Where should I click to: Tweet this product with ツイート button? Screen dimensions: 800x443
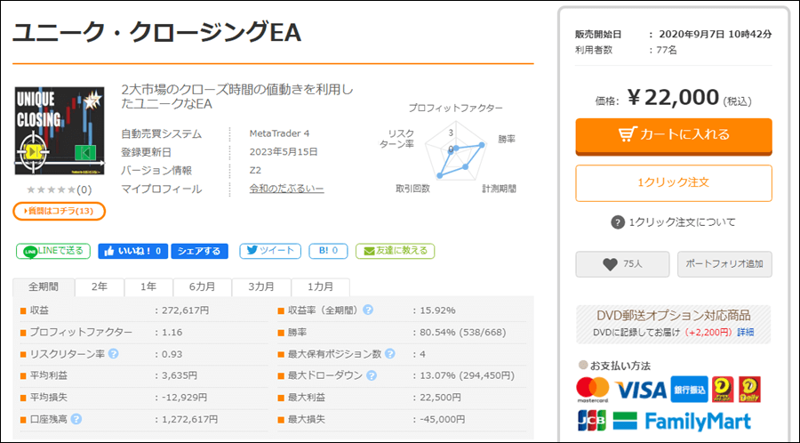point(268,252)
